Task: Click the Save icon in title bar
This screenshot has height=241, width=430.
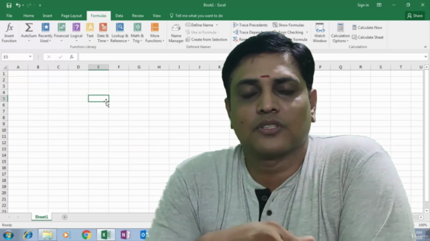Action: pyautogui.click(x=9, y=5)
